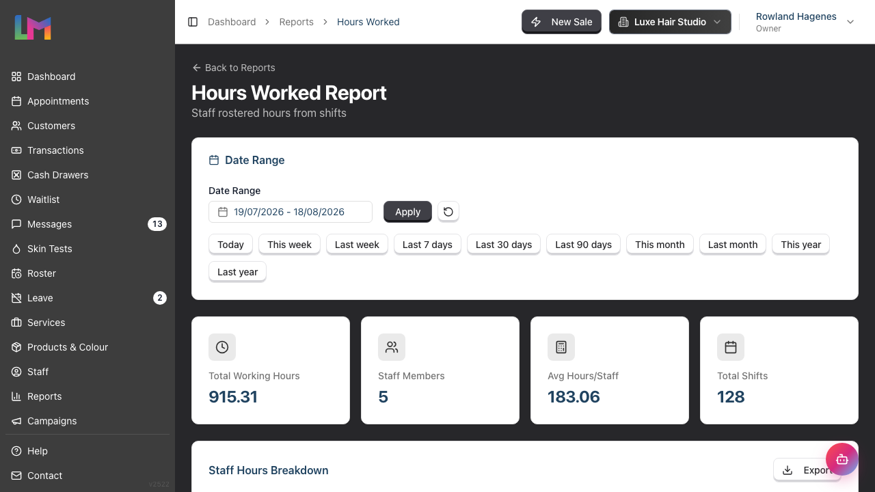Click the calendar icon on Total Shifts card
Screen dimensions: 875x492
point(731,347)
